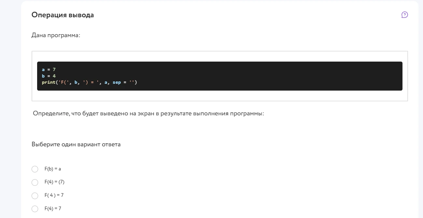Choose the last answer F(4) = 7
The height and width of the screenshot is (218, 423).
point(35,209)
